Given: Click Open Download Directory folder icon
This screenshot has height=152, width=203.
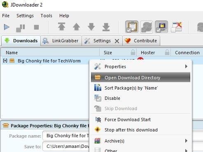Looking at the screenshot, I should pos(98,77).
